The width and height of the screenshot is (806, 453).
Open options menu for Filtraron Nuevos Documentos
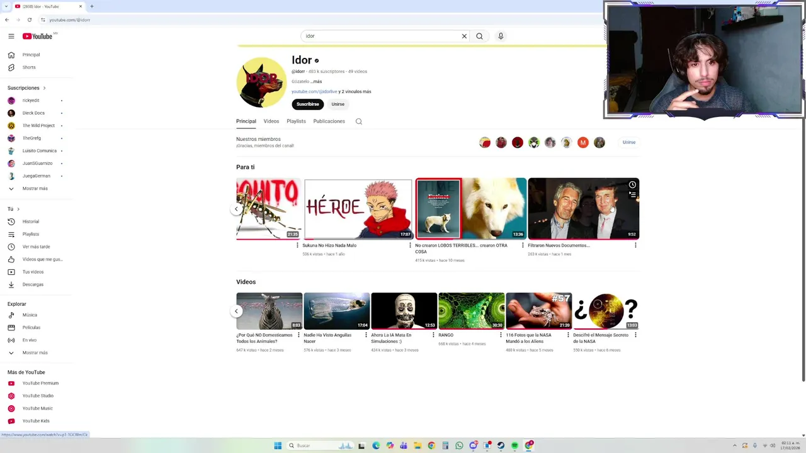click(635, 245)
